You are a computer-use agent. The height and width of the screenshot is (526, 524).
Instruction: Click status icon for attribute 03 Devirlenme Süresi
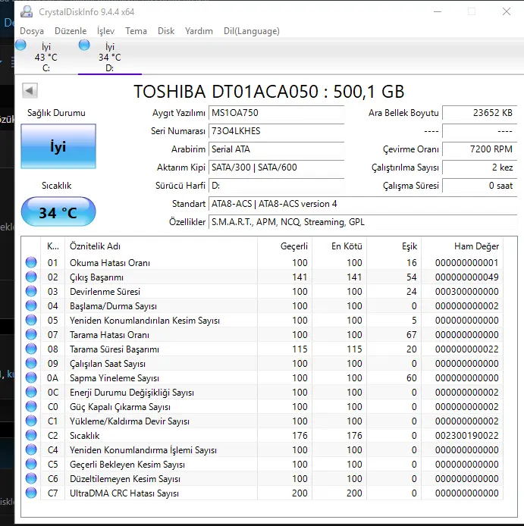tap(31, 291)
